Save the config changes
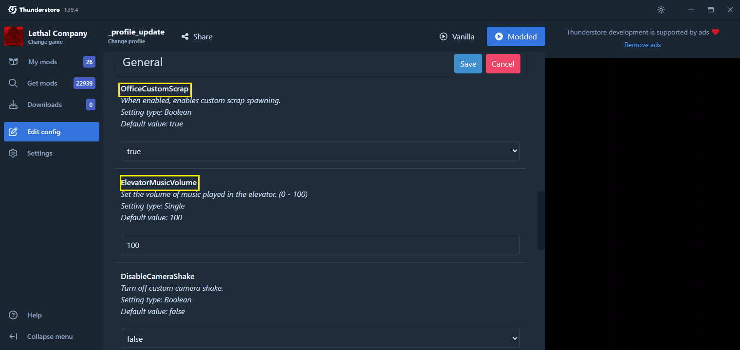 [468, 64]
